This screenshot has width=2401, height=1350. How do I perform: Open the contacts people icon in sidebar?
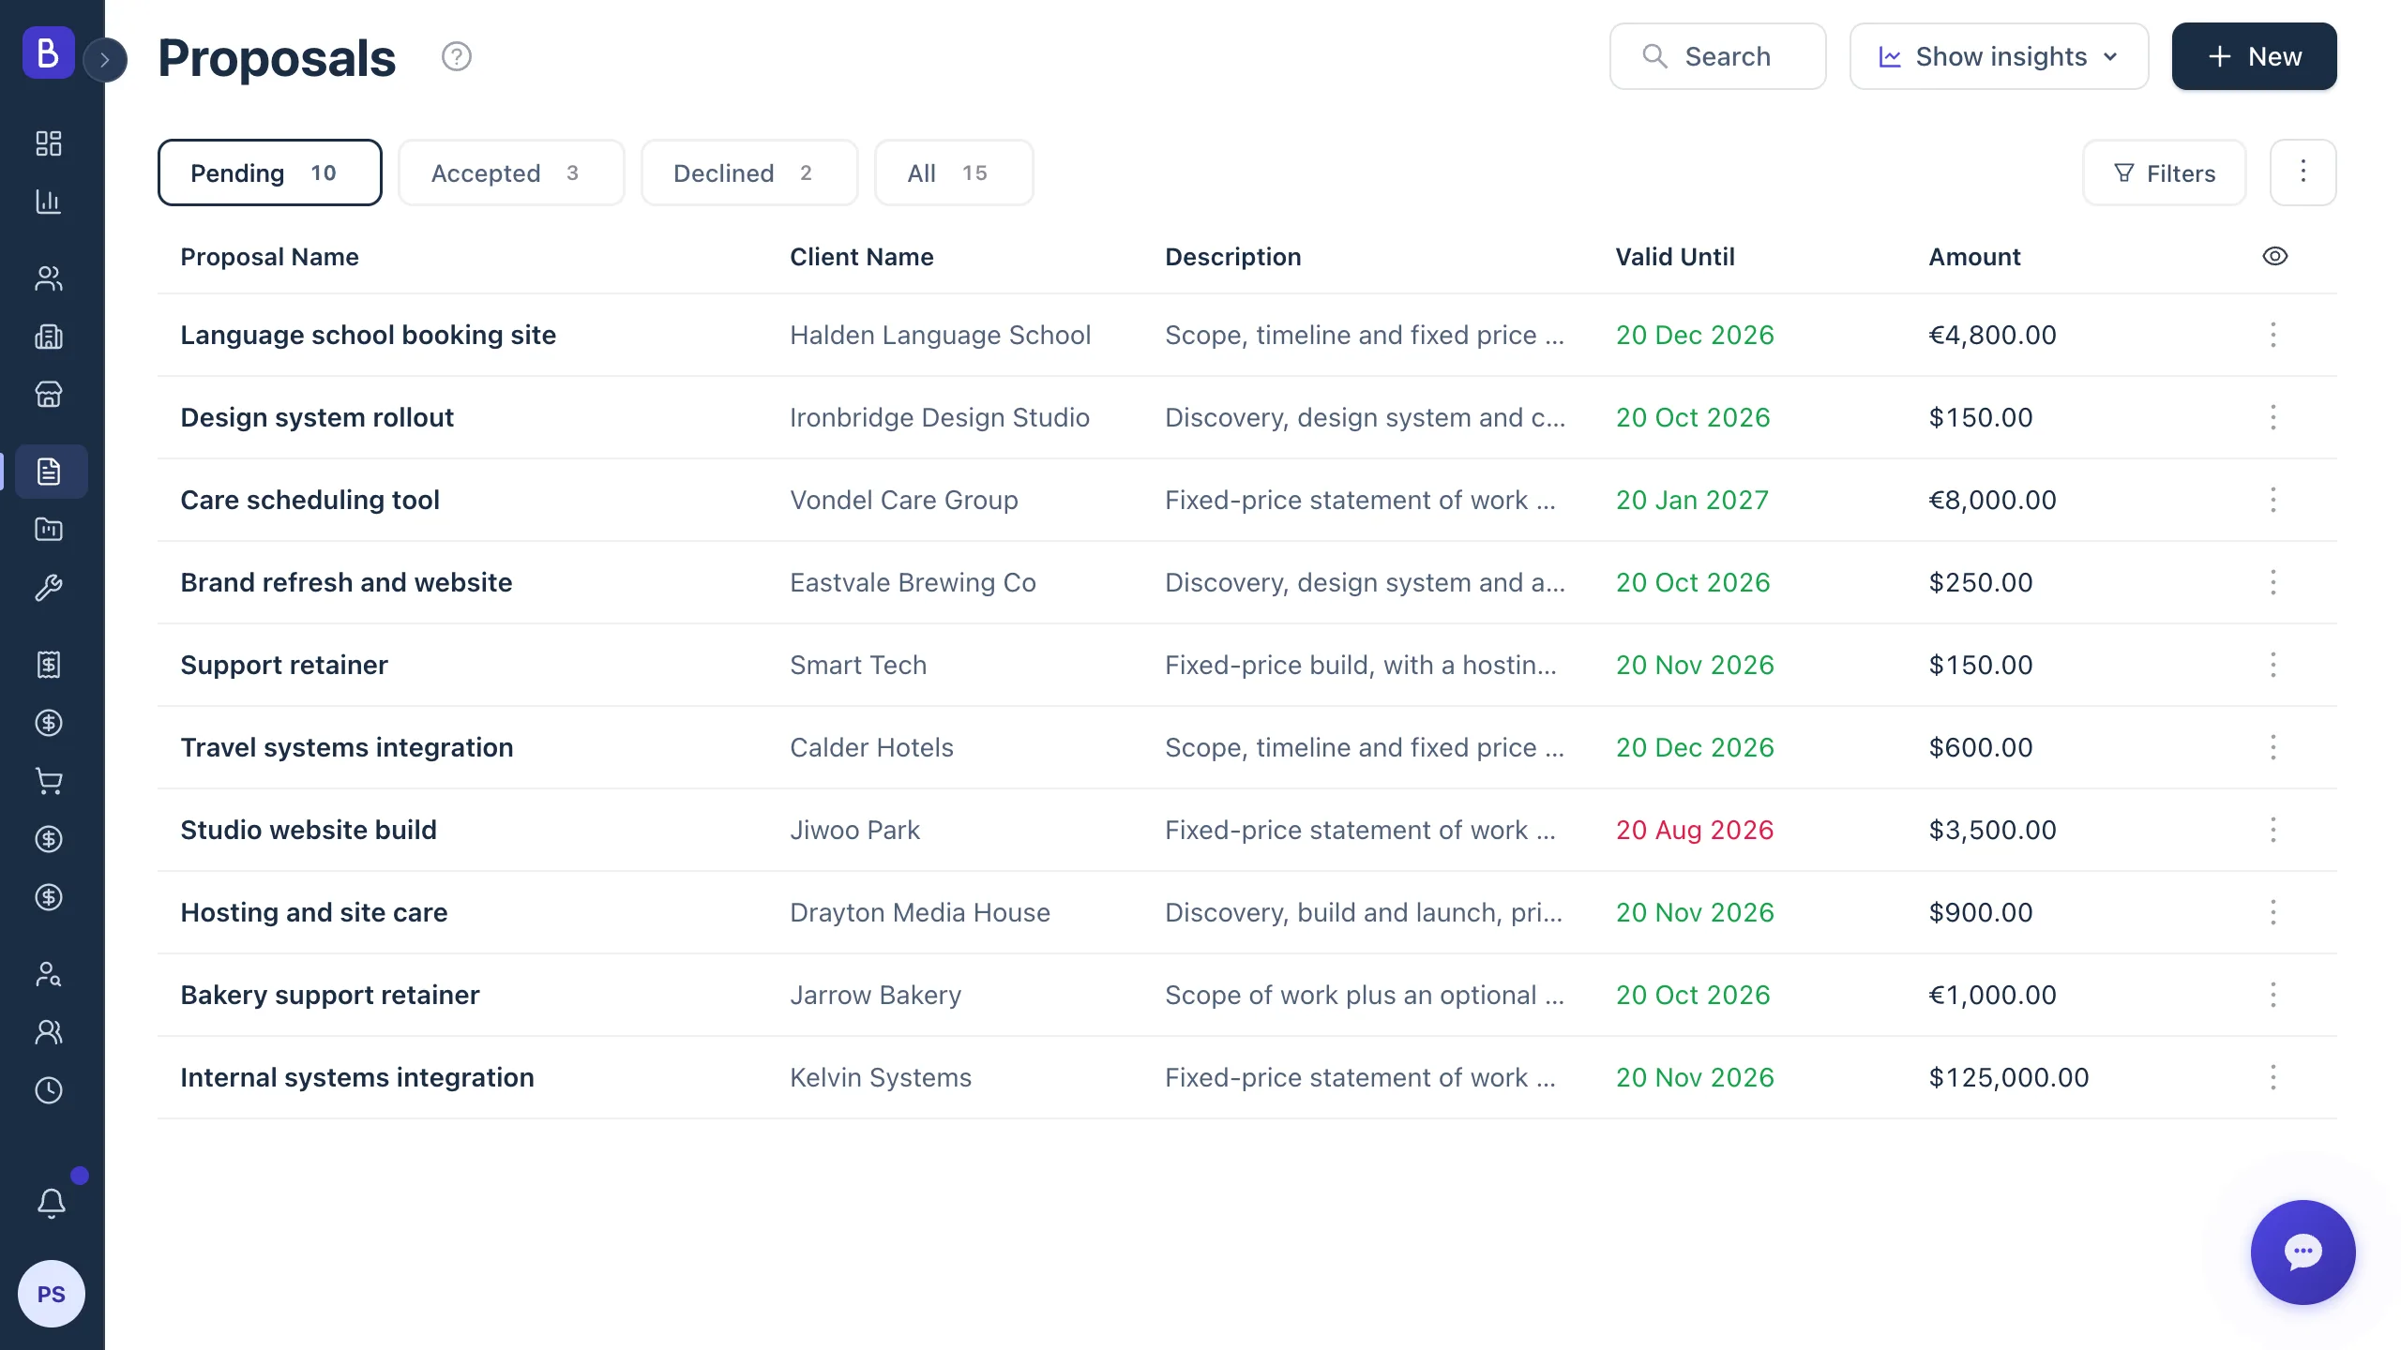tap(49, 278)
